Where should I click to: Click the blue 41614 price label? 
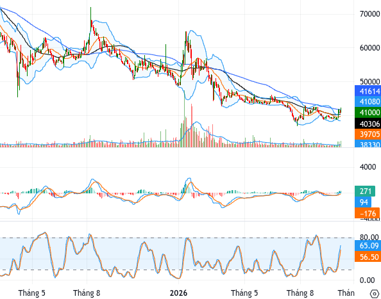tap(368, 91)
